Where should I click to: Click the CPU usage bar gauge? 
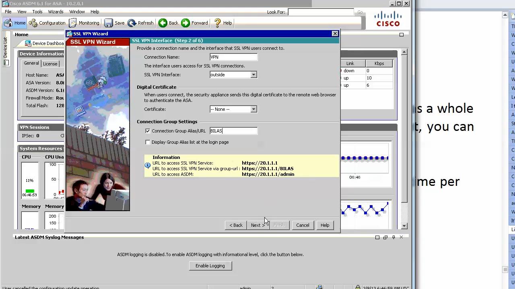click(x=29, y=180)
